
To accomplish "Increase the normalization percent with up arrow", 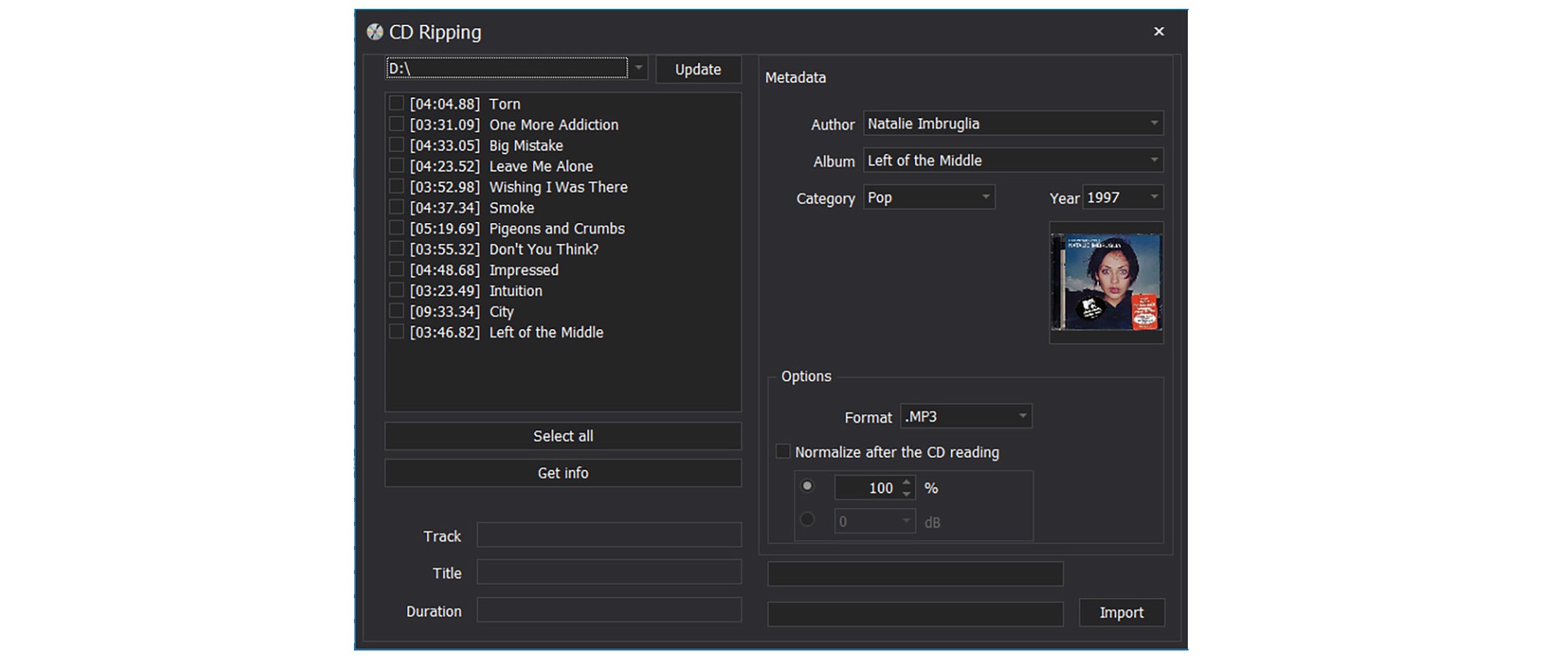I will pos(907,483).
